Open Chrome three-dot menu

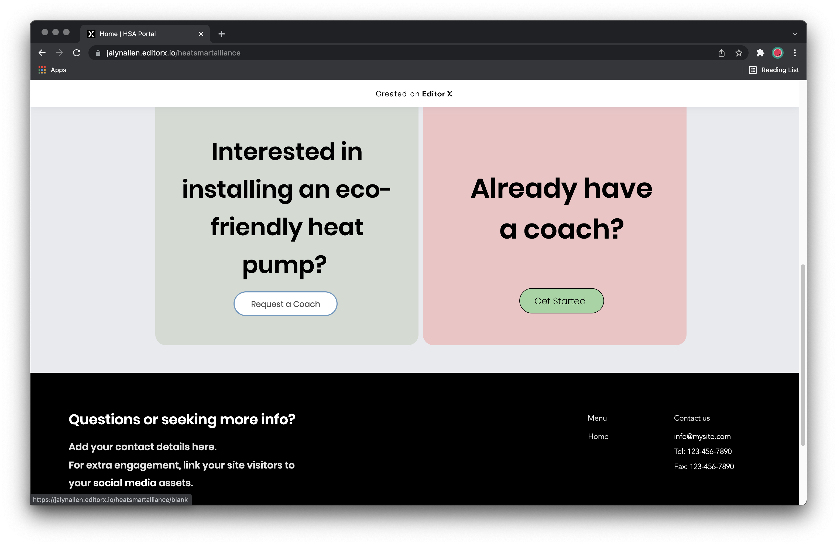tap(795, 53)
